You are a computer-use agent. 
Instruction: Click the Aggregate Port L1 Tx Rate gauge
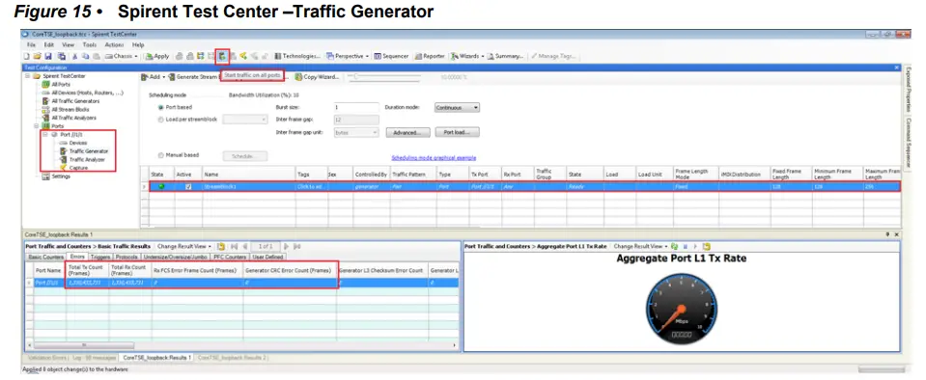(x=681, y=310)
